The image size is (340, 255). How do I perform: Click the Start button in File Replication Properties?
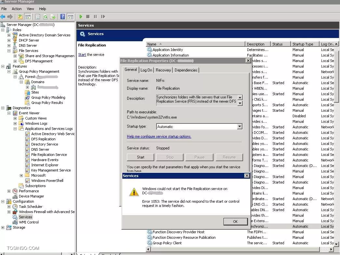click(141, 157)
